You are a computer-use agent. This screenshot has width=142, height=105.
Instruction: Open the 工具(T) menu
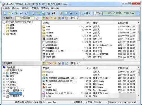point(35,8)
